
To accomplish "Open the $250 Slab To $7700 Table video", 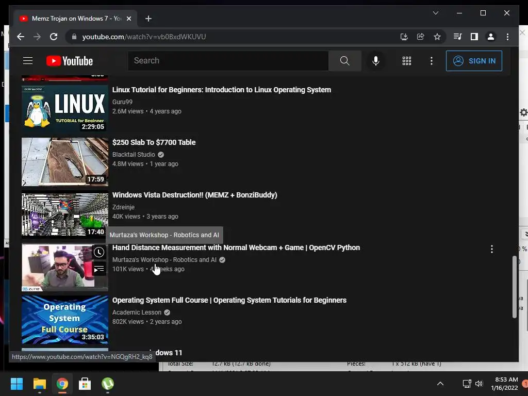I will coord(154,142).
